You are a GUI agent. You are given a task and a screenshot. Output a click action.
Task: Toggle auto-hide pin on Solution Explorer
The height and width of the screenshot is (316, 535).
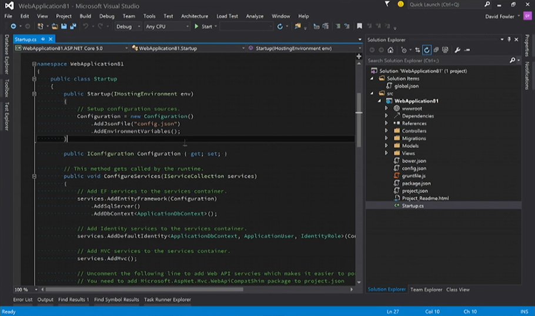(509, 39)
